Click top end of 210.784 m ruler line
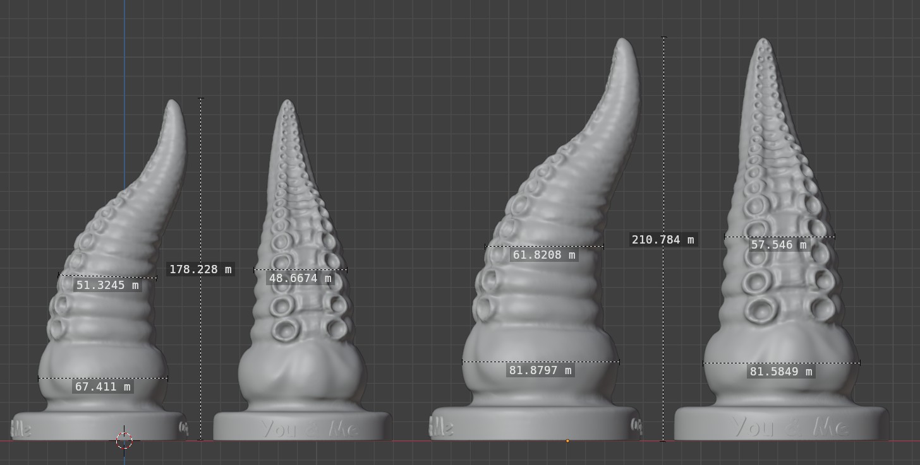Viewport: 920px width, 465px height. click(x=663, y=37)
